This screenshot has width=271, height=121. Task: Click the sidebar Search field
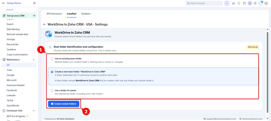tap(19, 10)
